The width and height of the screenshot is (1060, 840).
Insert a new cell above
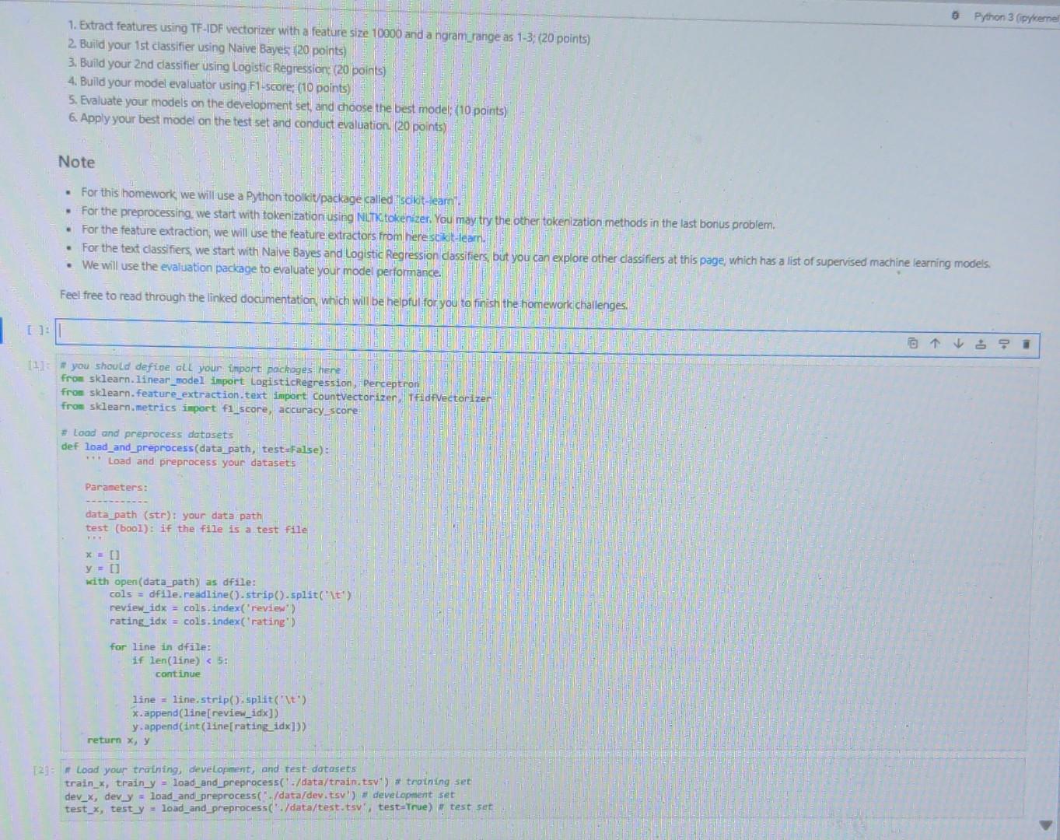(x=981, y=343)
